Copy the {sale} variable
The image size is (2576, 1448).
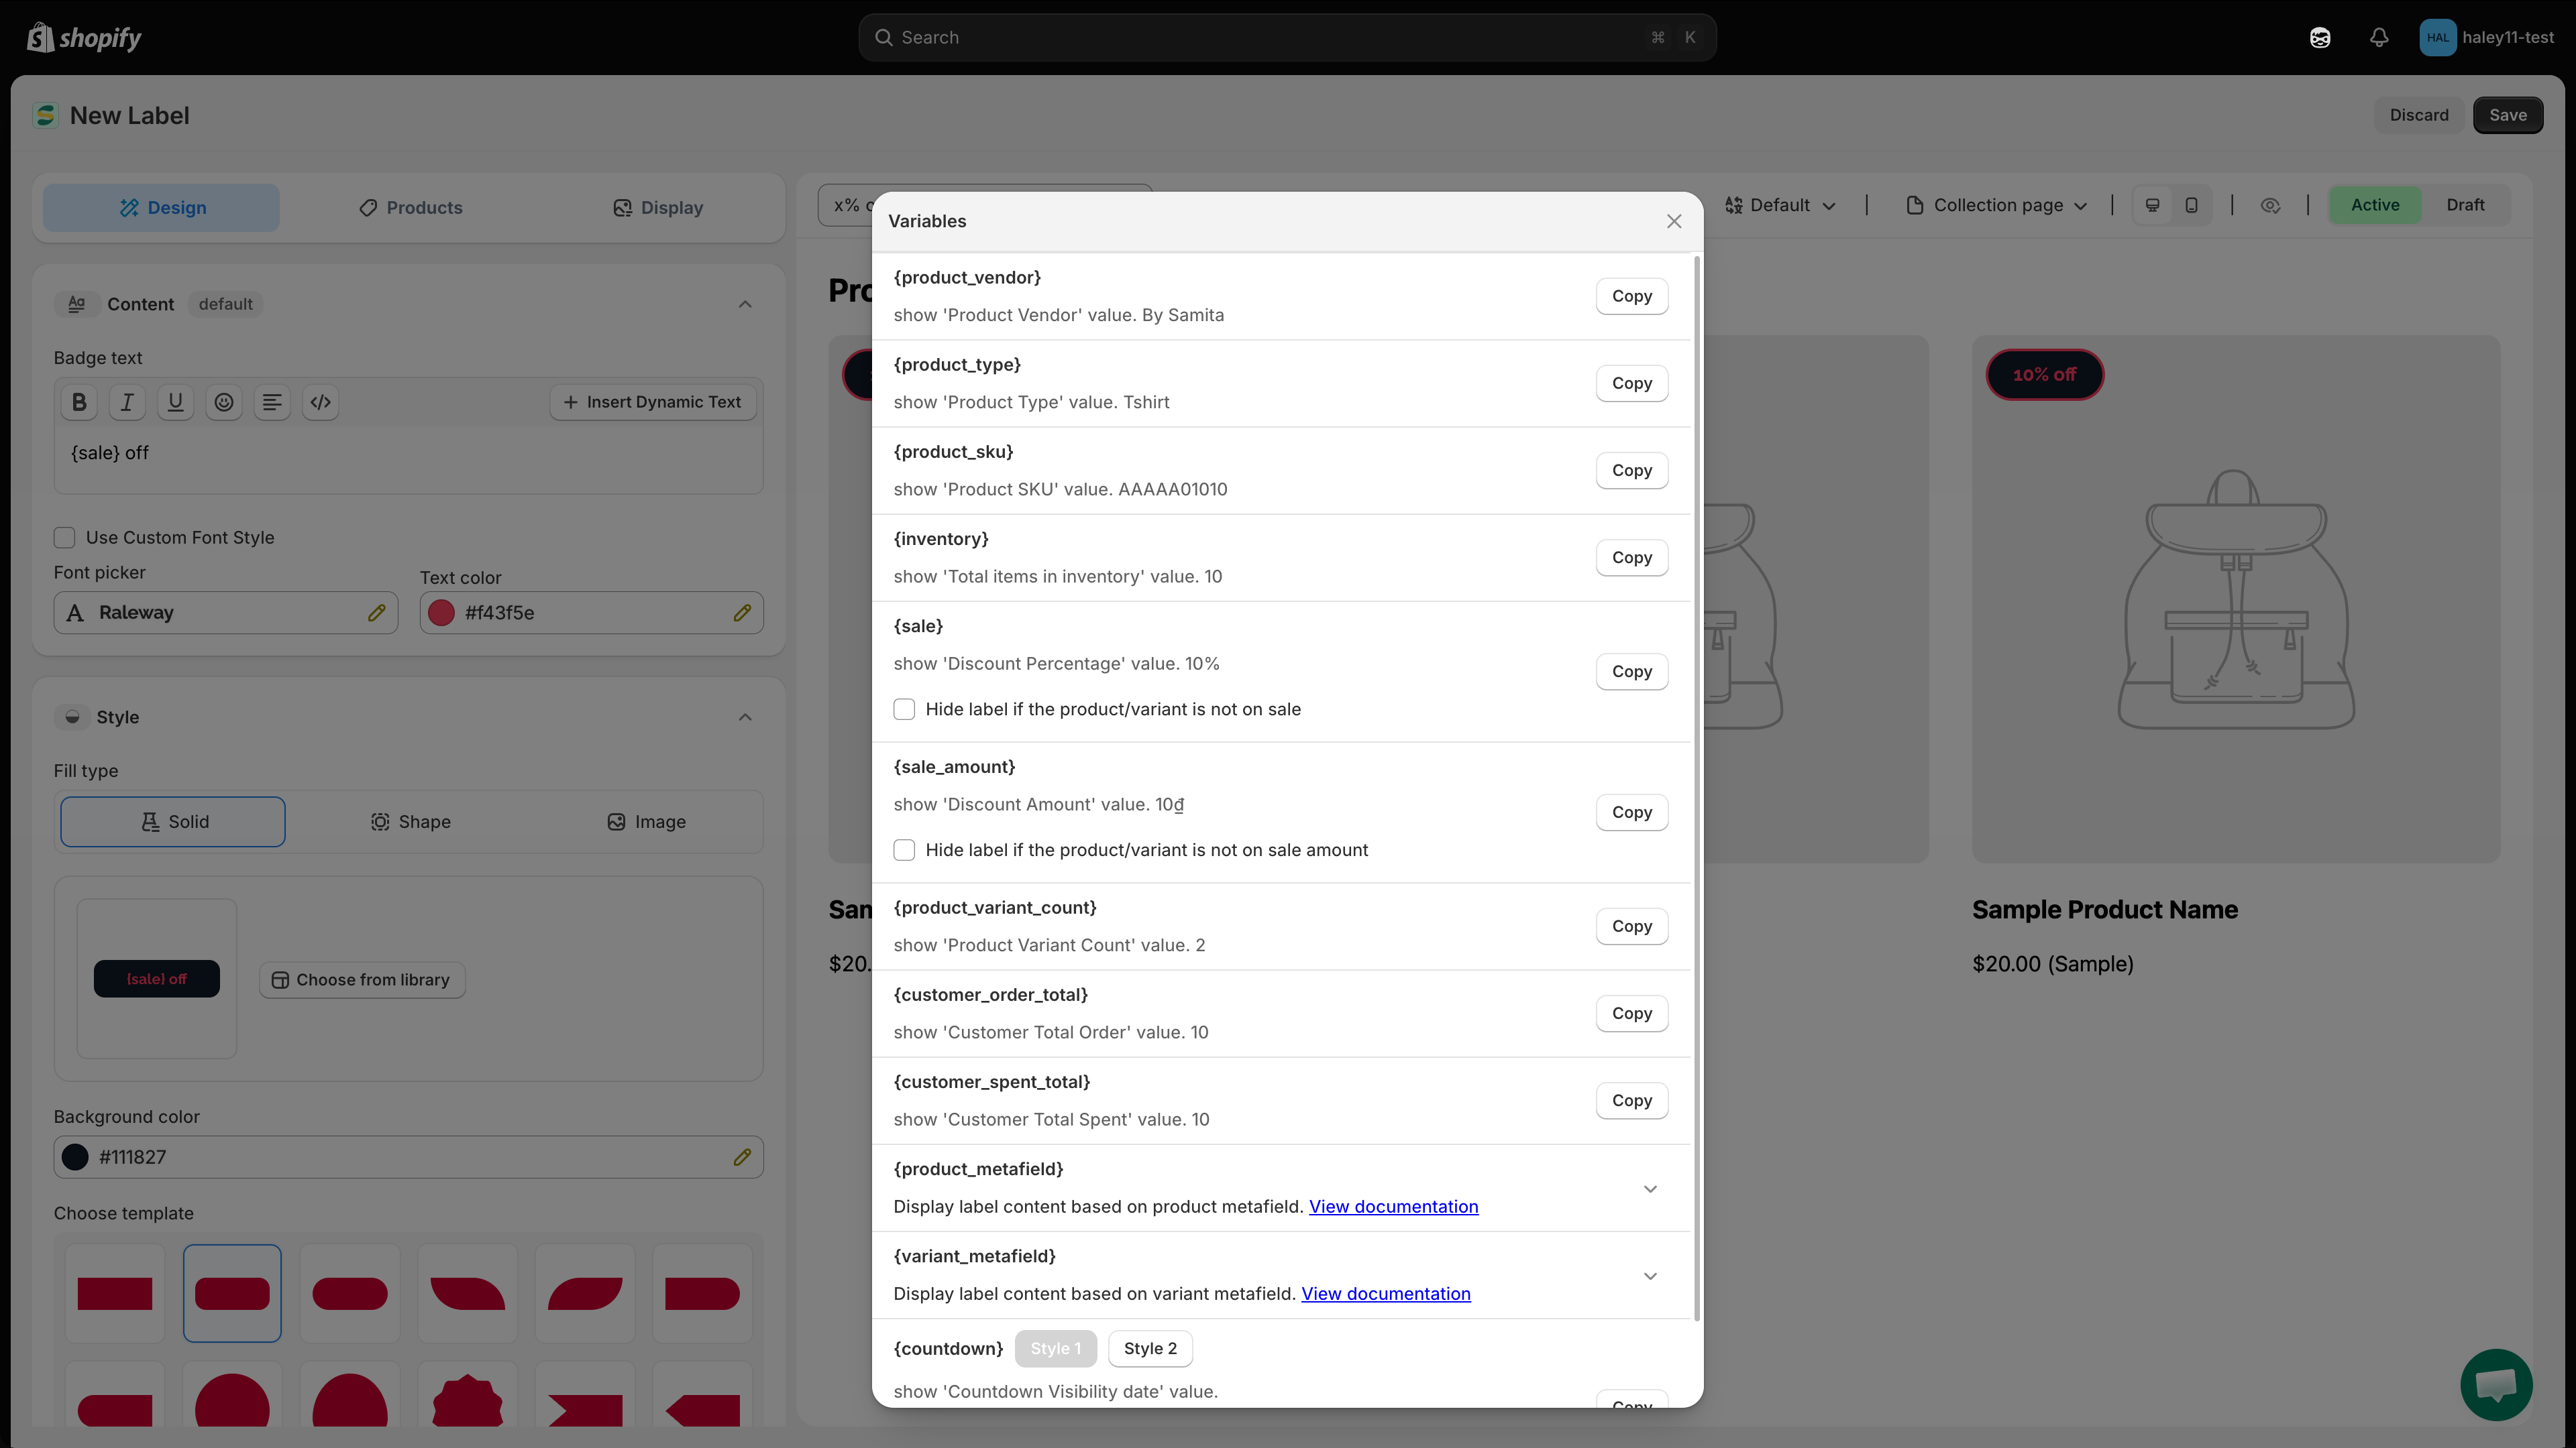pos(1632,672)
